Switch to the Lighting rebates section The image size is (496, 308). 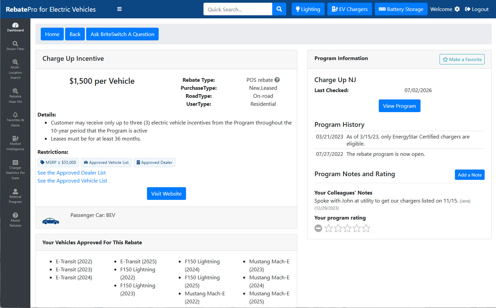tap(308, 9)
